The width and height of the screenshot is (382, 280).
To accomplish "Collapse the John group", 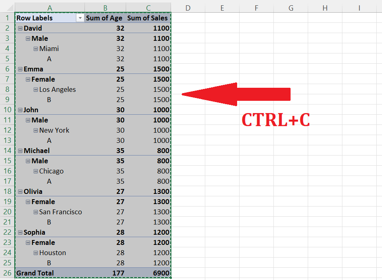I will click(20, 109).
